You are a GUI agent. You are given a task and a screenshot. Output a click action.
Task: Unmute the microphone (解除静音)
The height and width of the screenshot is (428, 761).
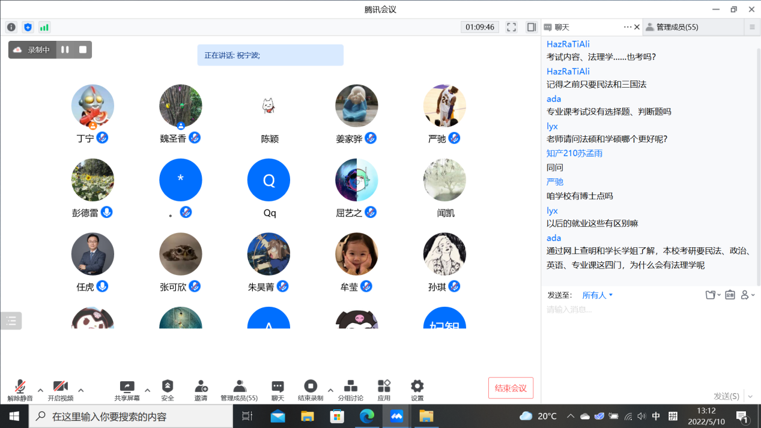point(20,390)
